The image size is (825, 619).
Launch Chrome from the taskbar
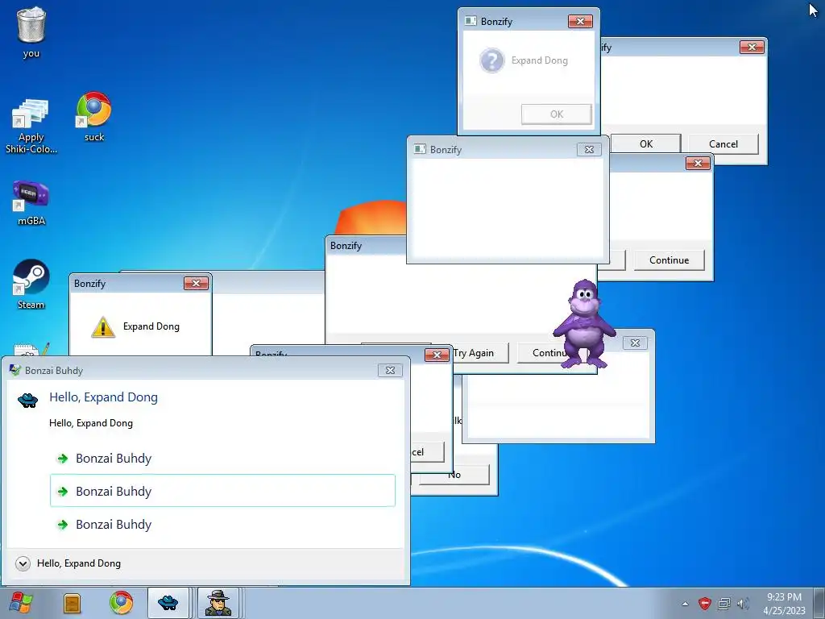(x=121, y=603)
